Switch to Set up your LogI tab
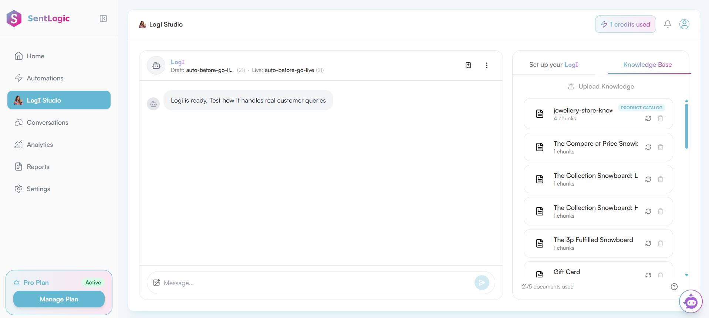This screenshot has width=709, height=318. pos(554,65)
